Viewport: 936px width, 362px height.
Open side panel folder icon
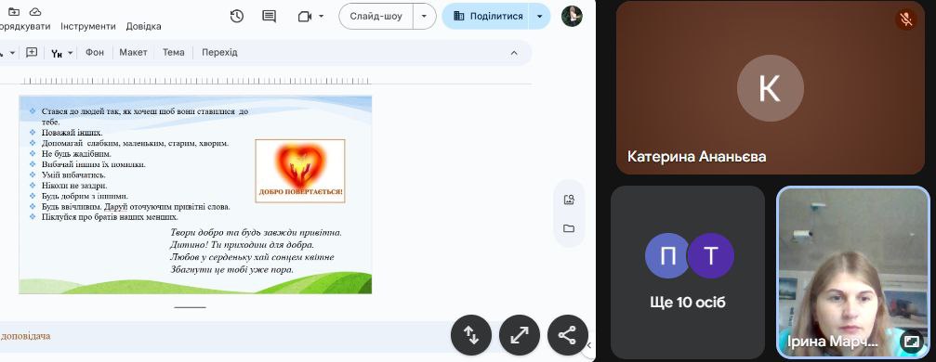(569, 228)
